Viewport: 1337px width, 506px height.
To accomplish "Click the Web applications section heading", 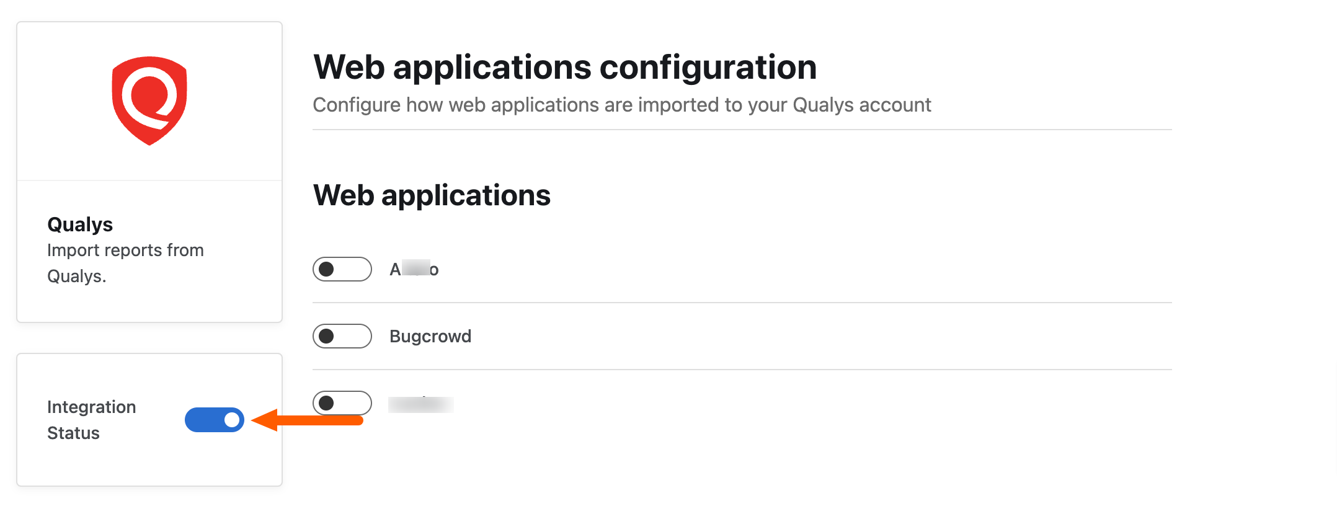I will pos(432,195).
